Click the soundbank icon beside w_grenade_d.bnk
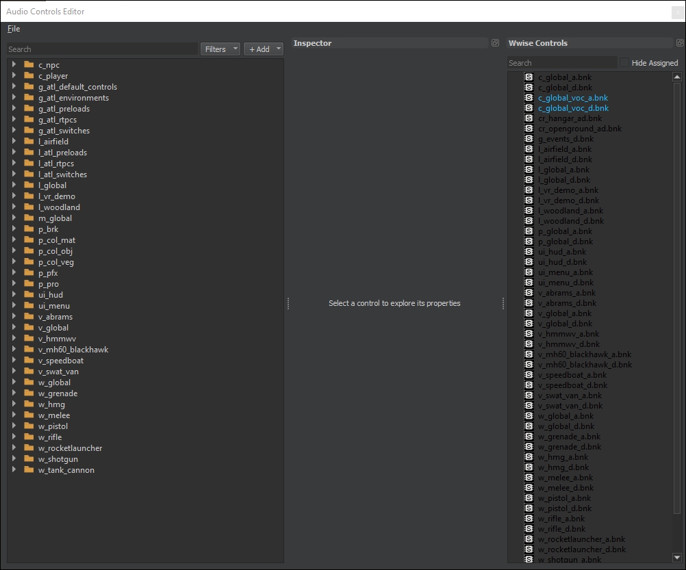 tap(529, 447)
